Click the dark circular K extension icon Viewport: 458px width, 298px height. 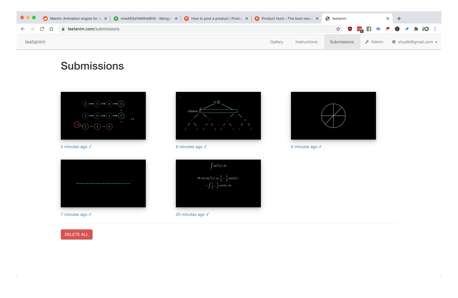tap(397, 29)
